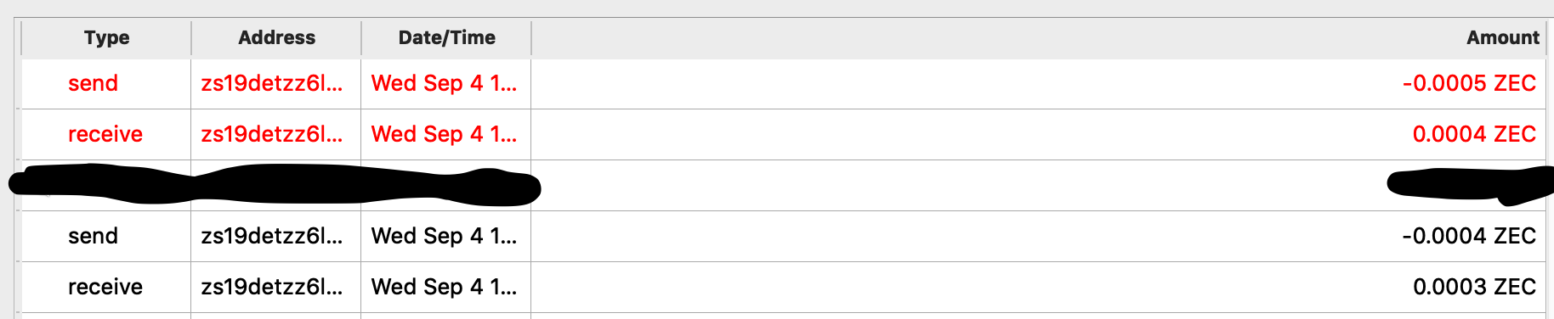Sort by the Date/Time column header
This screenshot has height=319, width=1554.
[446, 37]
